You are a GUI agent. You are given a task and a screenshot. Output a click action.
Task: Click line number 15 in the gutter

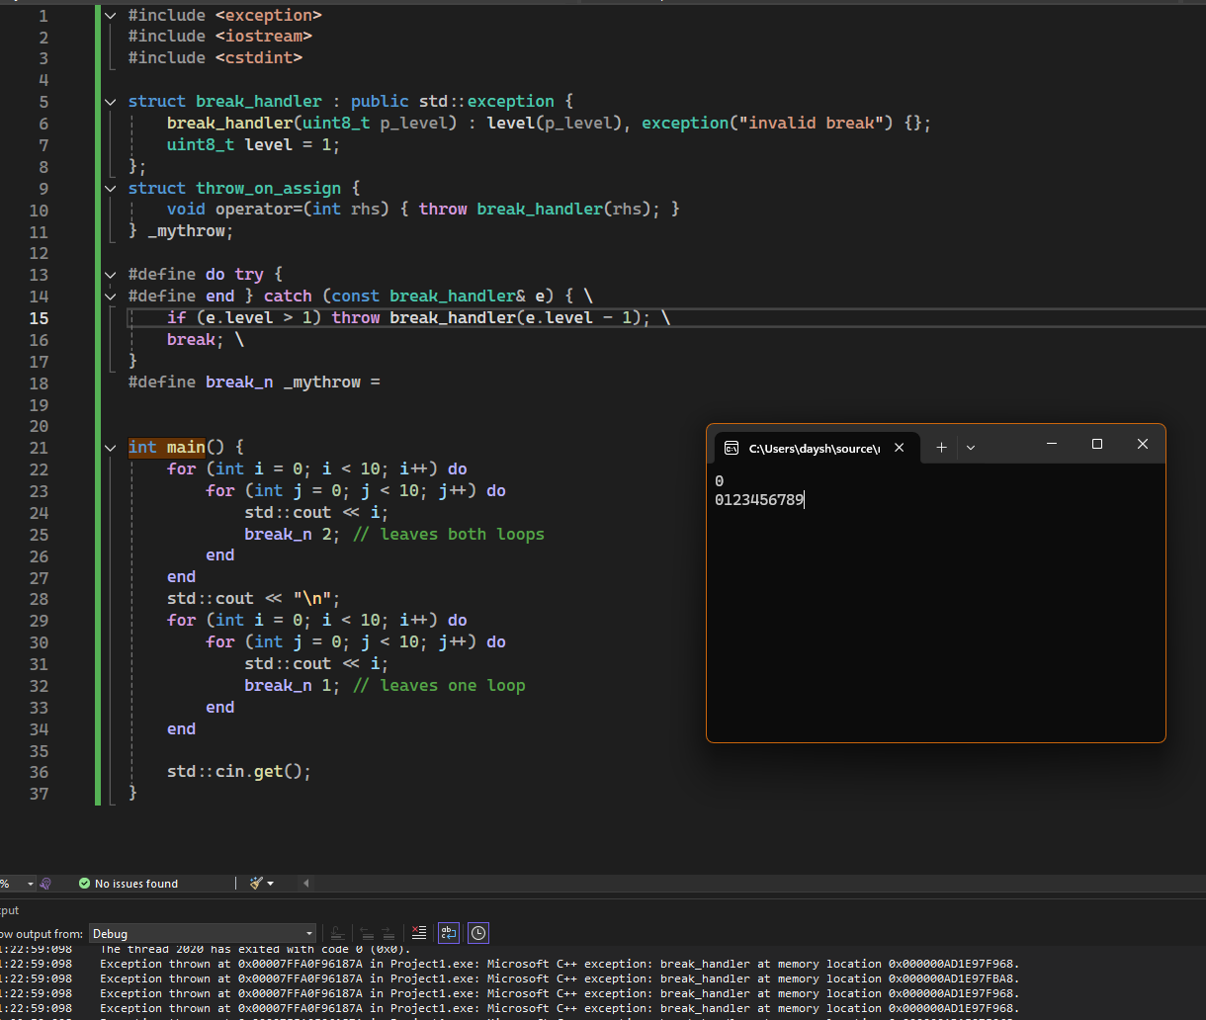(x=39, y=318)
